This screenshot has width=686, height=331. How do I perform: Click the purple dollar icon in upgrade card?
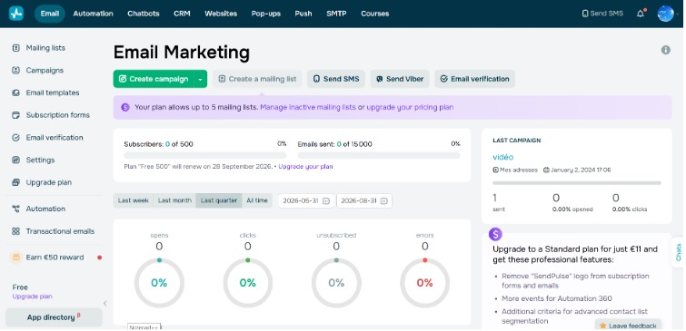495,235
